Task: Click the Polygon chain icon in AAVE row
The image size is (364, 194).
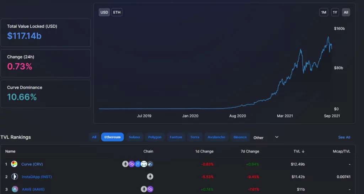Action: click(x=150, y=189)
